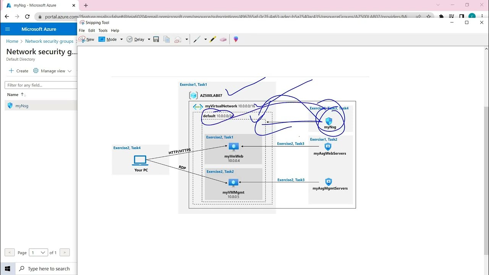
Task: Open the browser media control icon
Action: coord(452,17)
